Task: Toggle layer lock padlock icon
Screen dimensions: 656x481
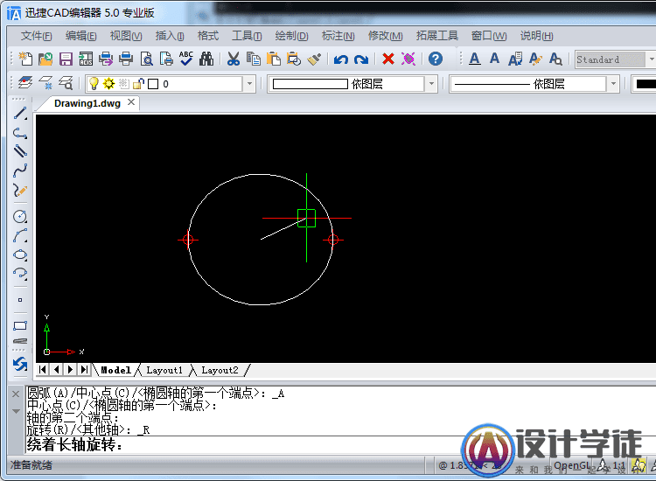Action: click(138, 84)
